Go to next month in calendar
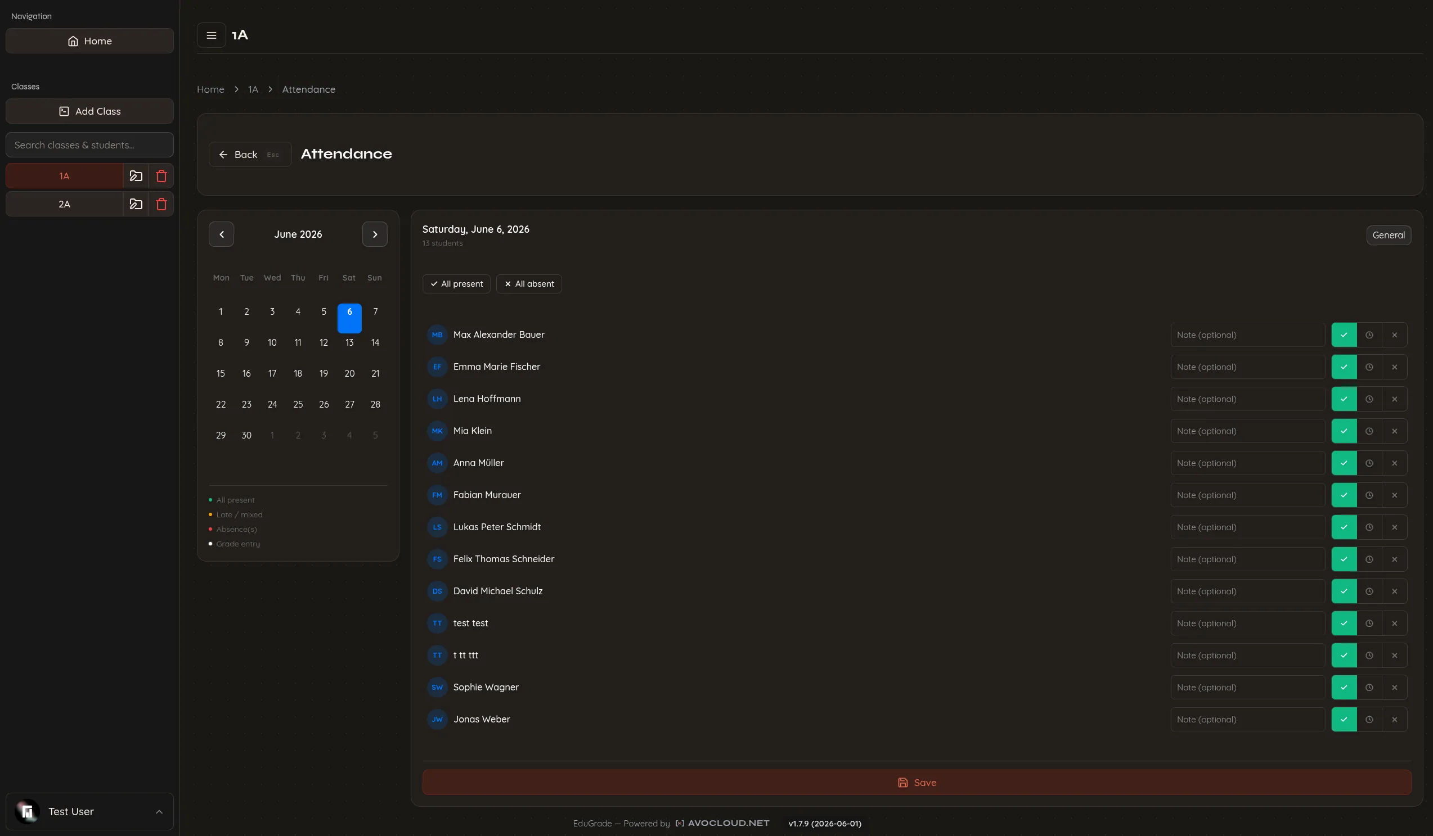Screen dimensions: 1433x836 click(375, 234)
